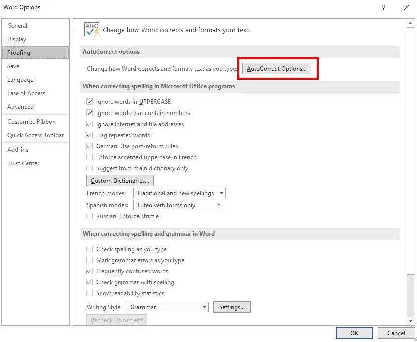Open the Quick Access Toolbar category
This screenshot has height=342, width=417.
tap(35, 135)
